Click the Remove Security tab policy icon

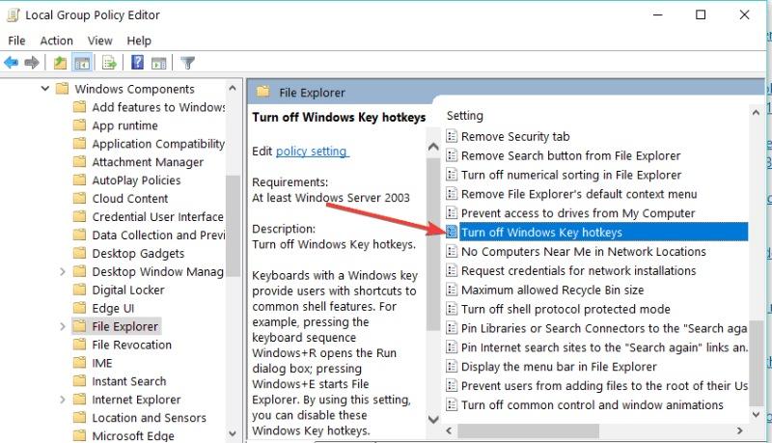point(452,136)
